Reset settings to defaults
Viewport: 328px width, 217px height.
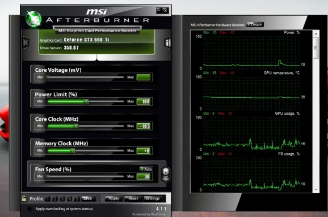(133, 199)
